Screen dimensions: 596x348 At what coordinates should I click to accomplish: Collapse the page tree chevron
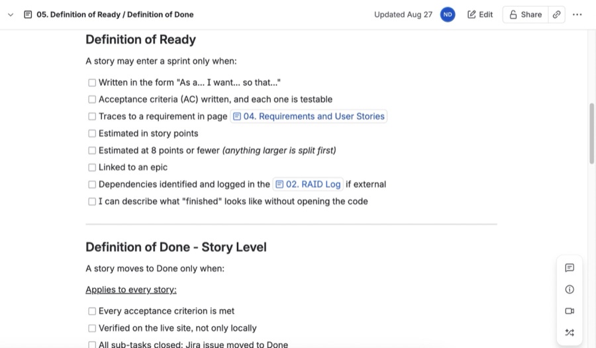click(x=11, y=15)
